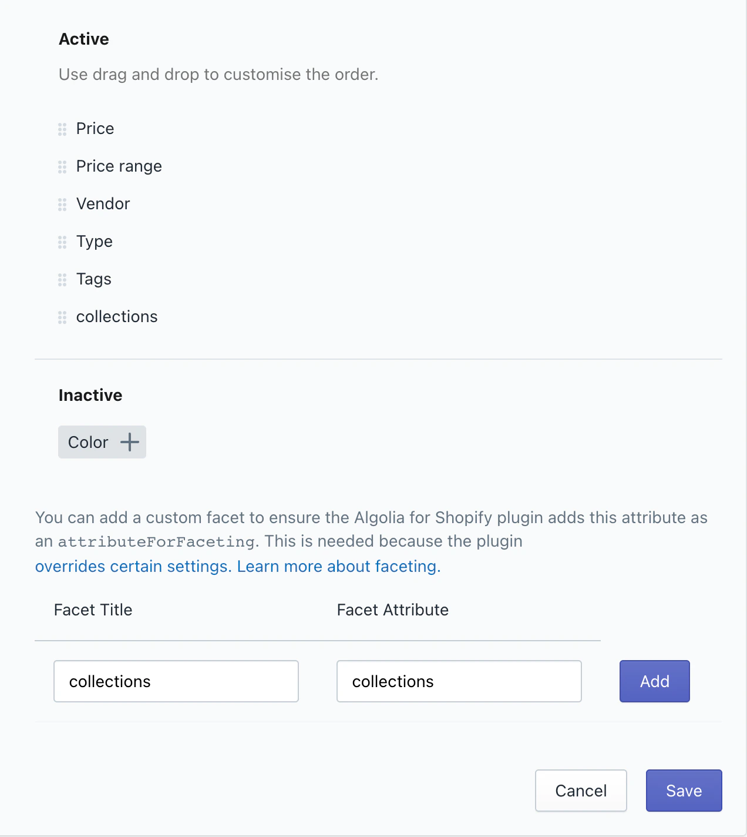Activate the Color facet
747x837 pixels.
click(102, 442)
